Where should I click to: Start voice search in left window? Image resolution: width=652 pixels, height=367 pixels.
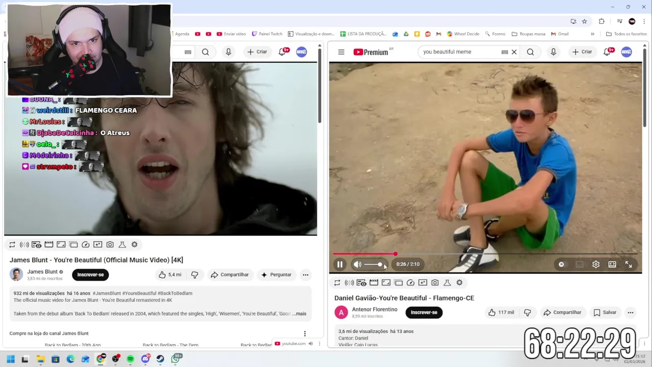(228, 52)
